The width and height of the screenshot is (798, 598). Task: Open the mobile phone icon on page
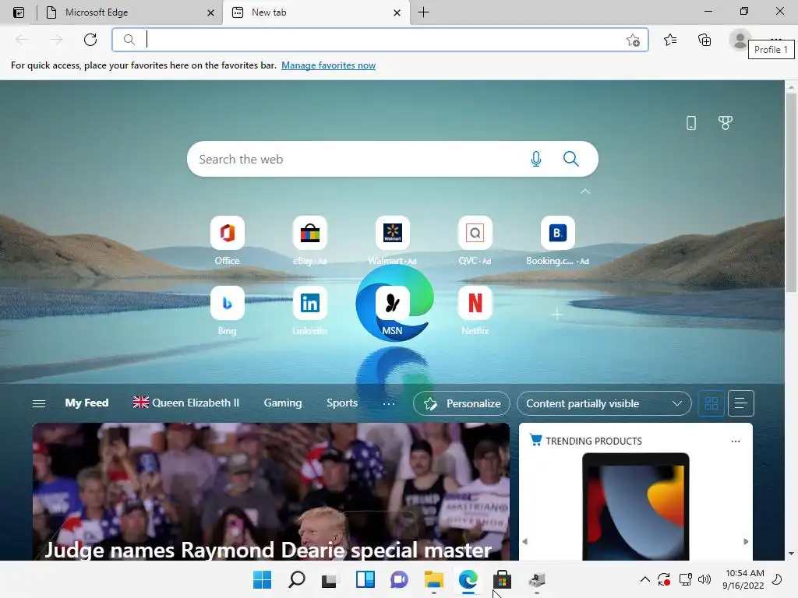pos(691,123)
